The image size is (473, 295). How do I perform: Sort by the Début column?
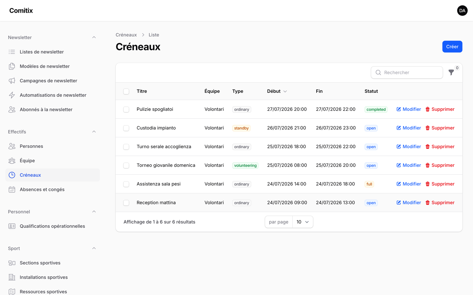pos(277,91)
